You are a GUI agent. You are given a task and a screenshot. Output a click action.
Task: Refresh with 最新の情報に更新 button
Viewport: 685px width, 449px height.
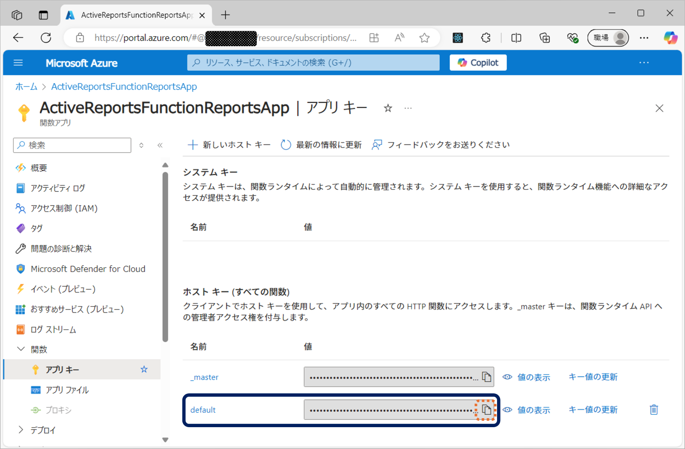(321, 145)
